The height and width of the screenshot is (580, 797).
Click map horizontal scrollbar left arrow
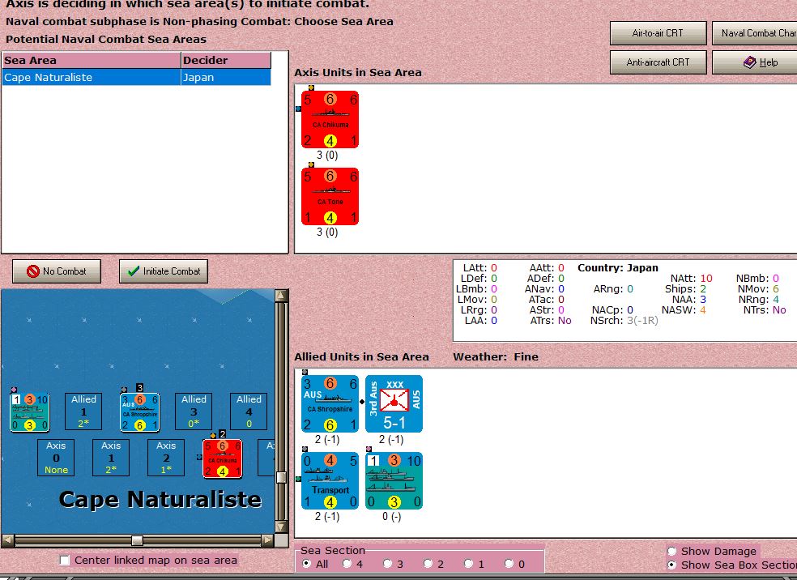click(8, 540)
